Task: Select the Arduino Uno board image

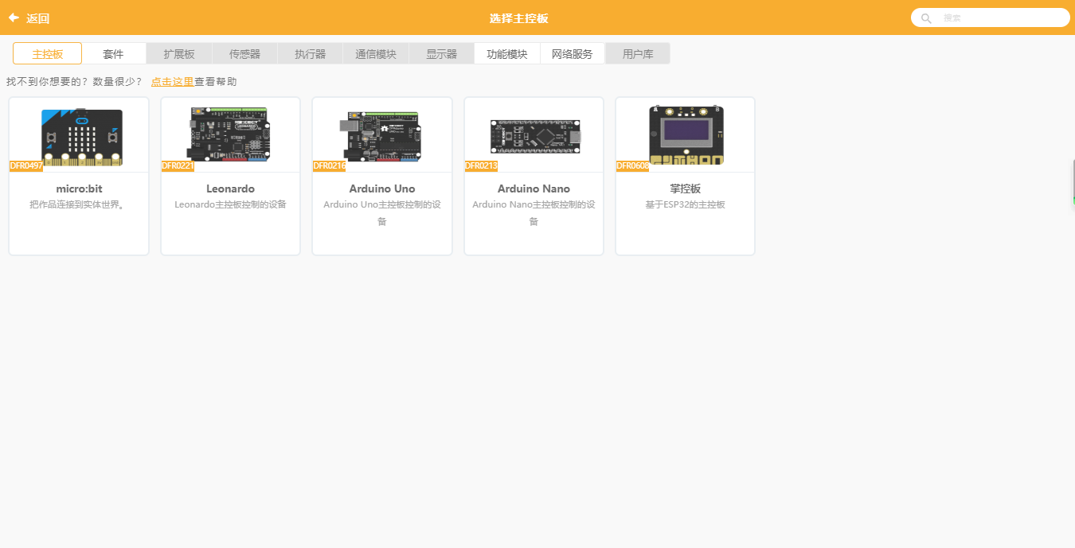Action: click(381, 136)
